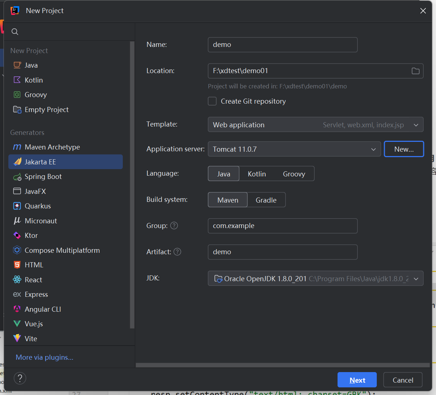The image size is (436, 395).
Task: Open the More via plugins... link
Action: click(x=44, y=357)
